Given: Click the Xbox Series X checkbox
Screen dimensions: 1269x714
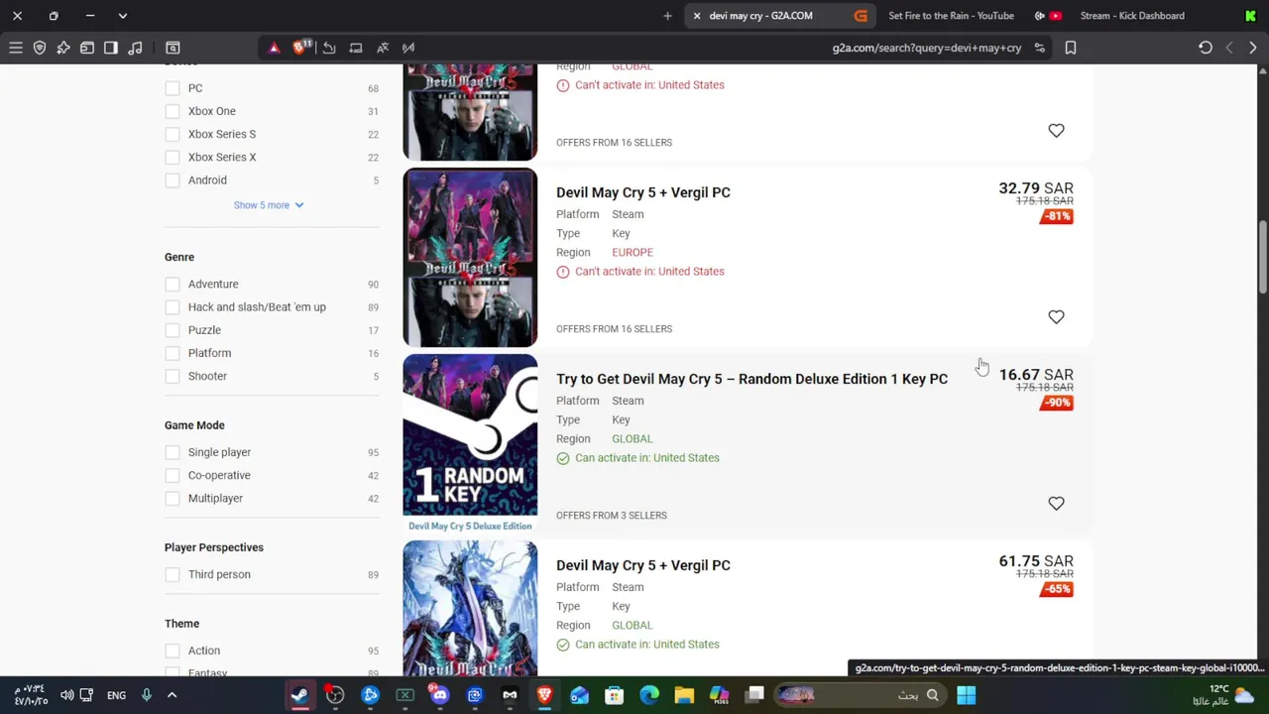Looking at the screenshot, I should tap(173, 157).
